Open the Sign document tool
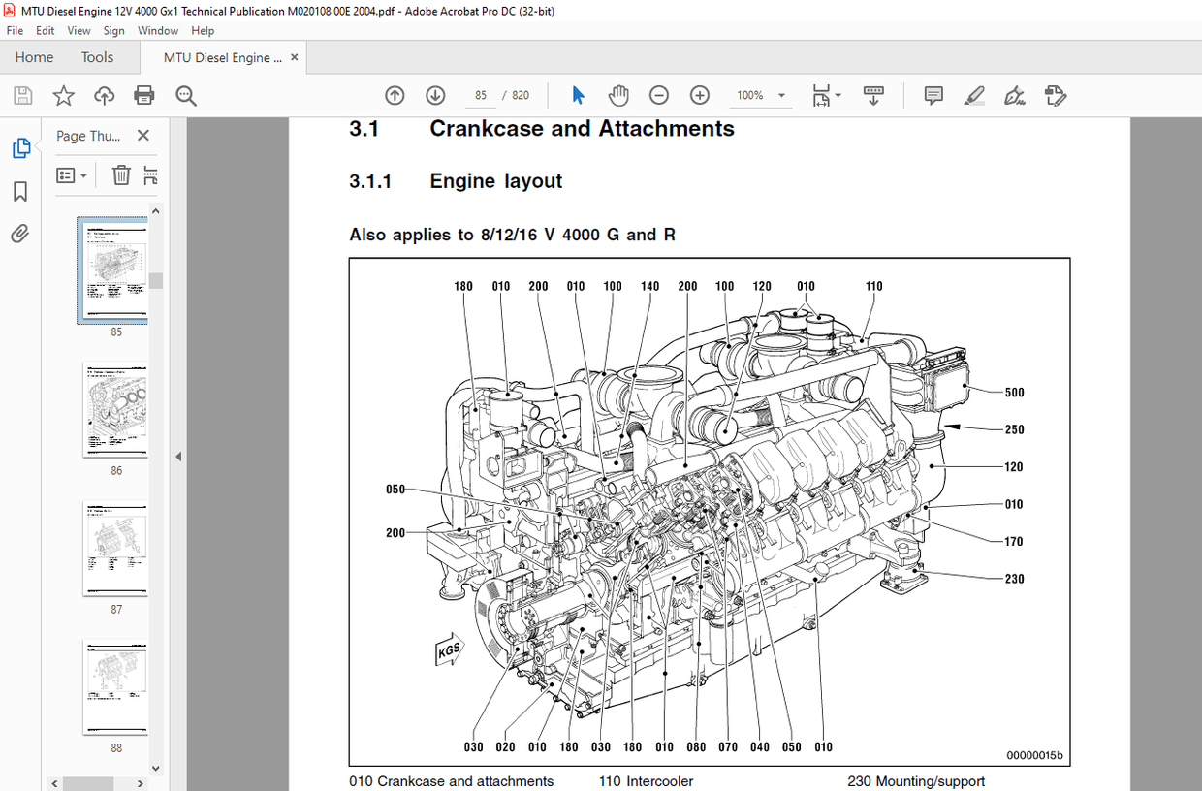Image resolution: width=1202 pixels, height=791 pixels. click(1014, 95)
